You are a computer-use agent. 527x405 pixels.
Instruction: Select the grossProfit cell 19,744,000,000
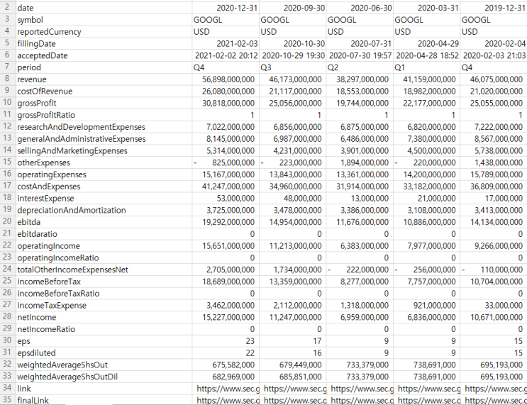360,103
